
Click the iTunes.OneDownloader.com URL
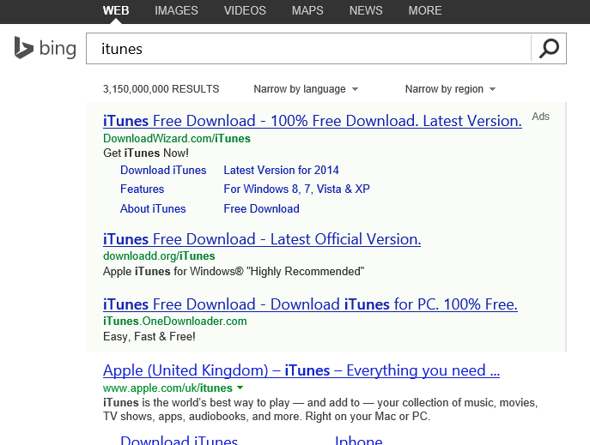click(x=175, y=321)
